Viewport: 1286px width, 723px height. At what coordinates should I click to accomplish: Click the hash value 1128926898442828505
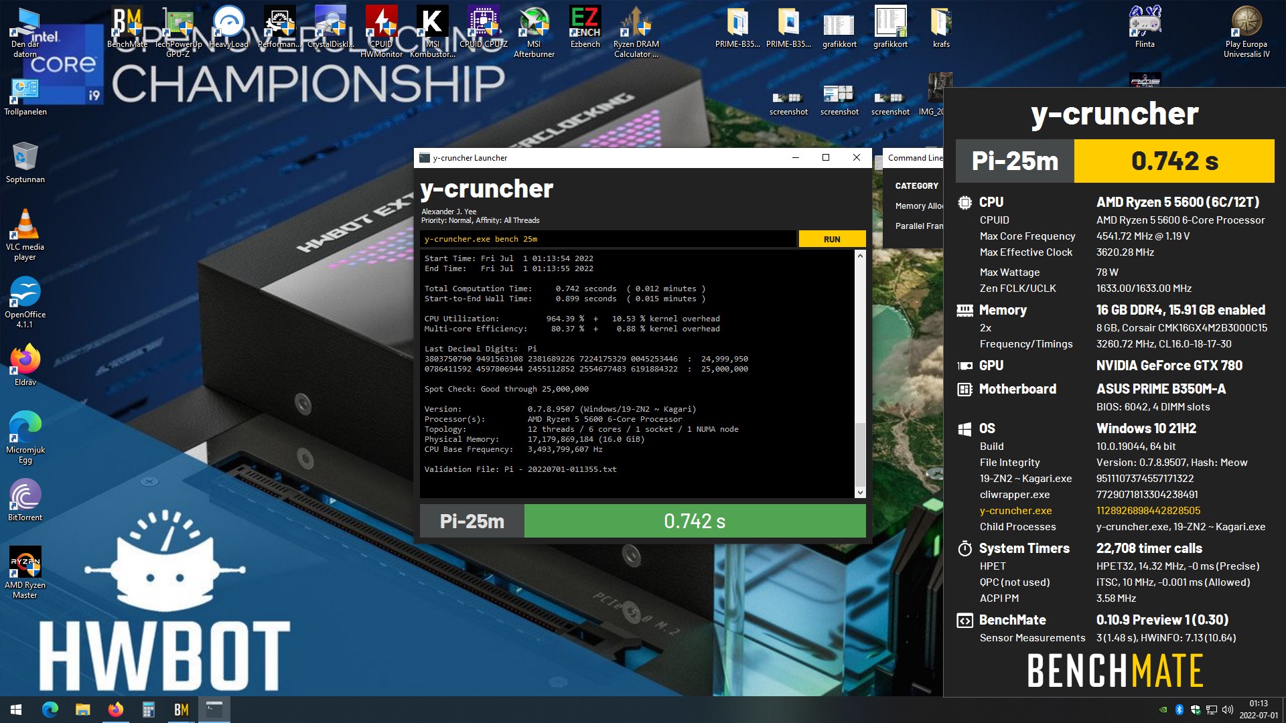click(1148, 511)
